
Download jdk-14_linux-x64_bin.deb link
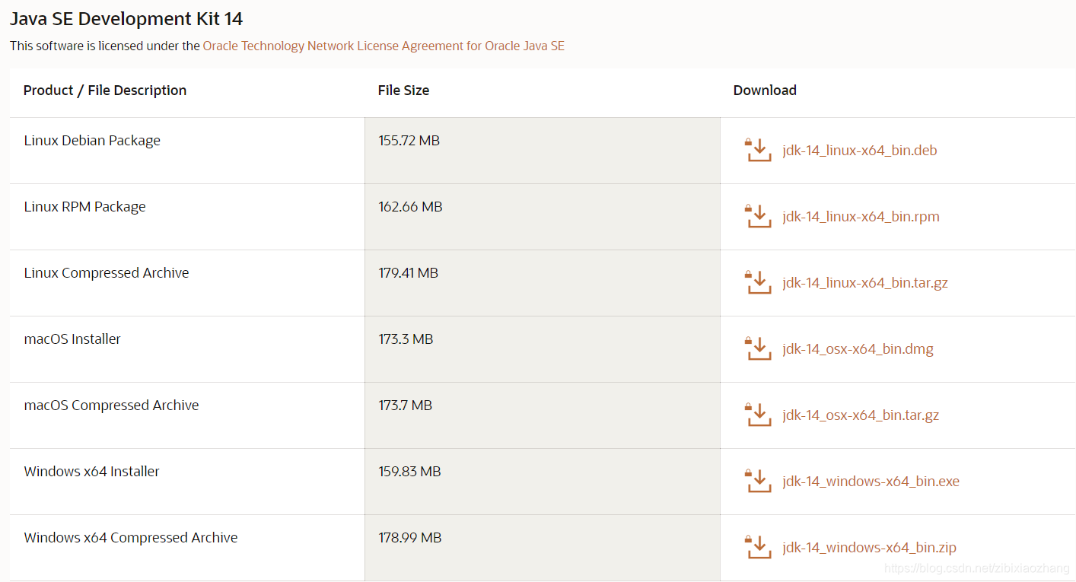[860, 151]
